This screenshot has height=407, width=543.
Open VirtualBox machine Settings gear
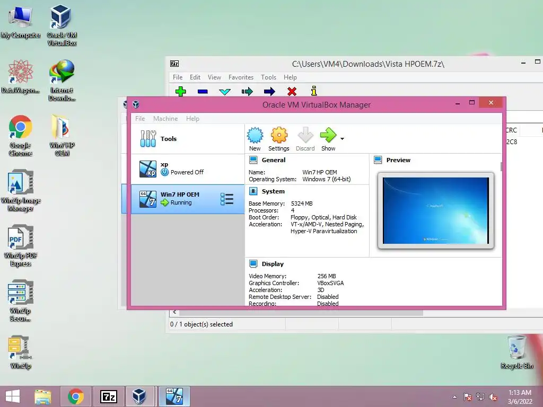pos(279,135)
